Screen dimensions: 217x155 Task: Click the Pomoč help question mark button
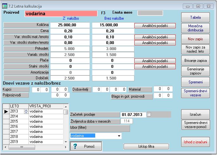(86, 146)
